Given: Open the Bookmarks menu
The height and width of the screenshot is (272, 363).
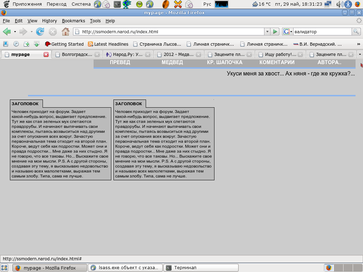Looking at the screenshot, I should (x=73, y=21).
